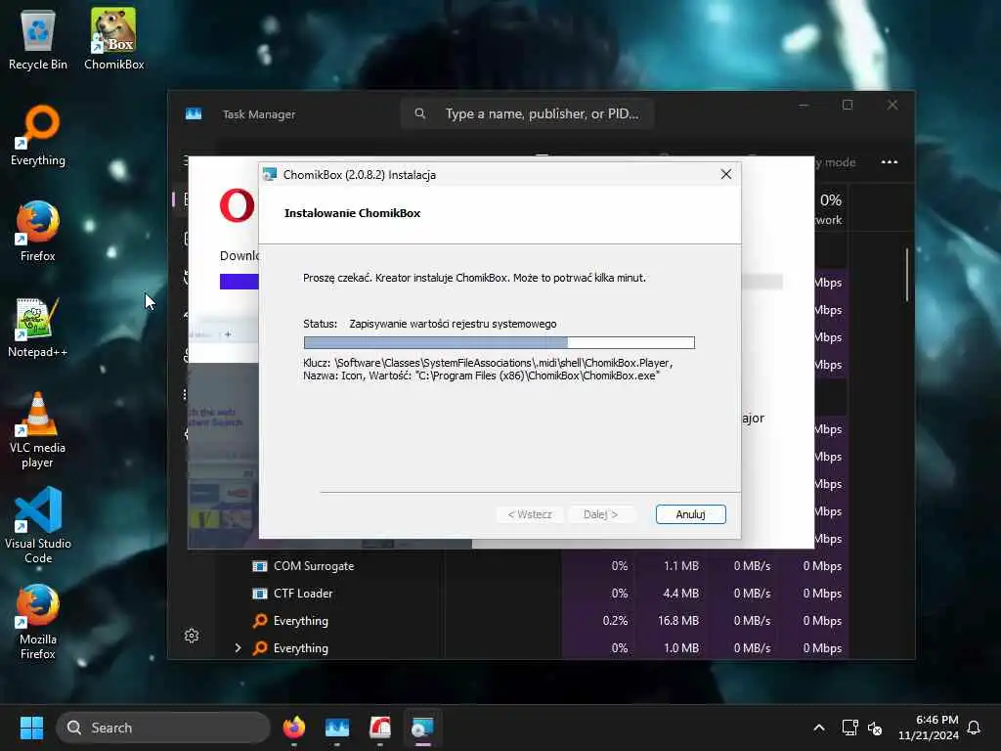Click the Task Manager search magnifier icon
The height and width of the screenshot is (751, 1001).
[419, 113]
